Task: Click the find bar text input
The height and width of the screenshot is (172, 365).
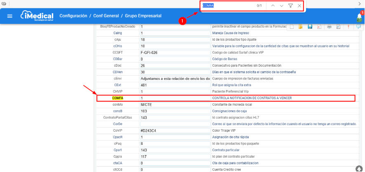Action: (x=227, y=6)
